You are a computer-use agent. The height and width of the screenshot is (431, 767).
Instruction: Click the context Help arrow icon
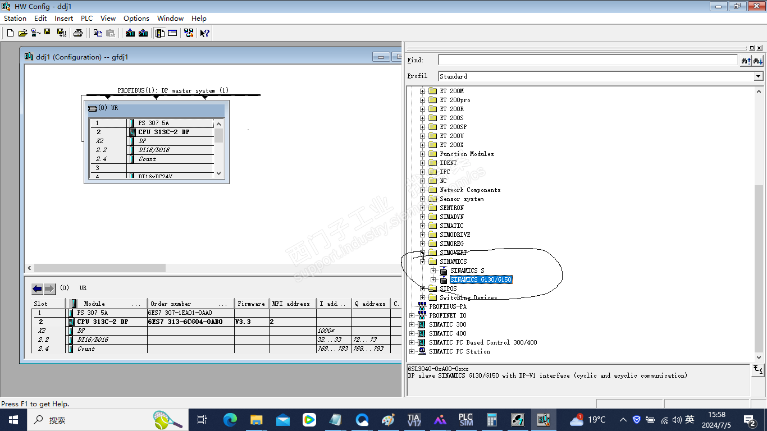[x=204, y=33]
